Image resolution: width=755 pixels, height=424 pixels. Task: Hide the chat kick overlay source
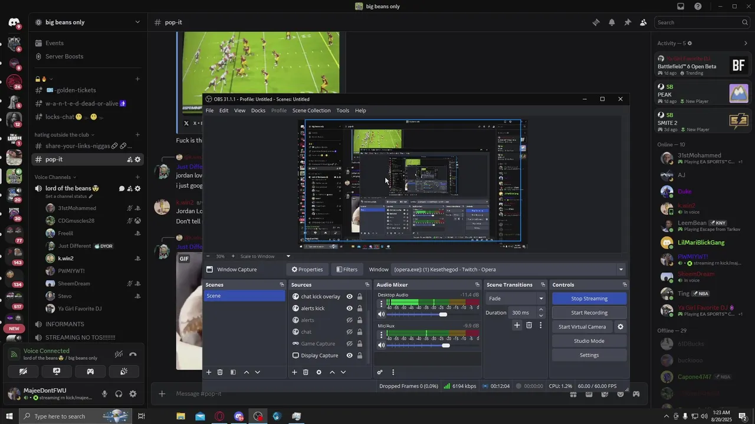pyautogui.click(x=349, y=297)
